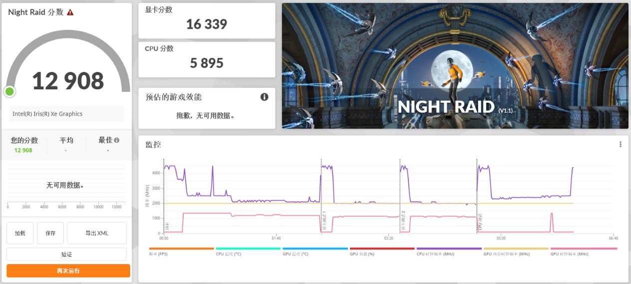Screen dimensions: 631x284
Task: Click the 导出 XML button
Action: pos(97,233)
